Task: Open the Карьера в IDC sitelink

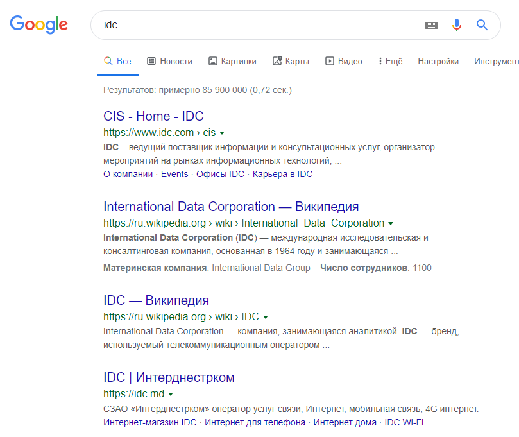Action: pyautogui.click(x=282, y=174)
